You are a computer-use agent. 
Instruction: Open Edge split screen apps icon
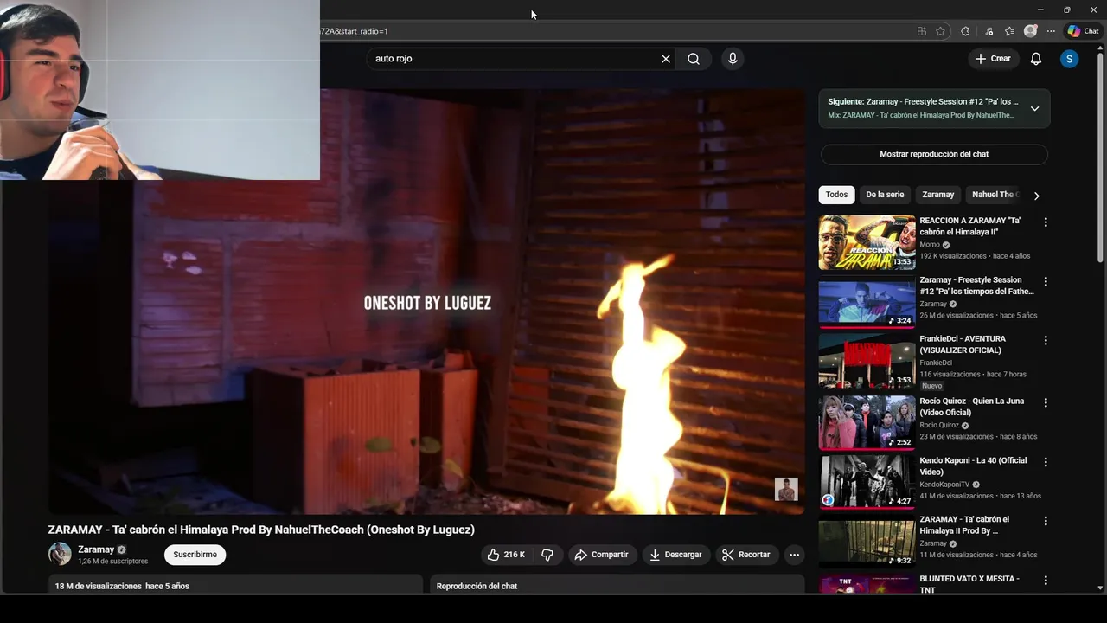(922, 31)
